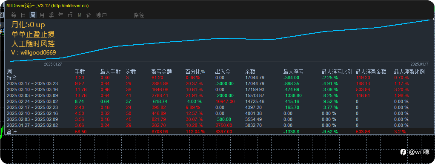Click balance value 15513.87
Screen dimensions: 435x164
255,95
